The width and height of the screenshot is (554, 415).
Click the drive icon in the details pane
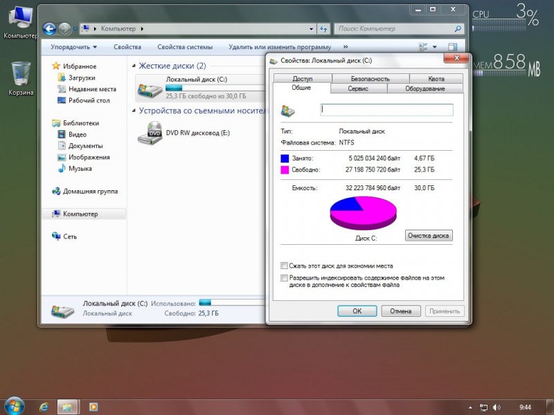pos(62,311)
